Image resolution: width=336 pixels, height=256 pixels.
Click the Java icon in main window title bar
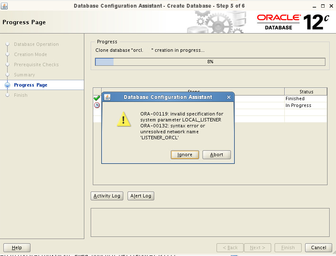(x=5, y=6)
